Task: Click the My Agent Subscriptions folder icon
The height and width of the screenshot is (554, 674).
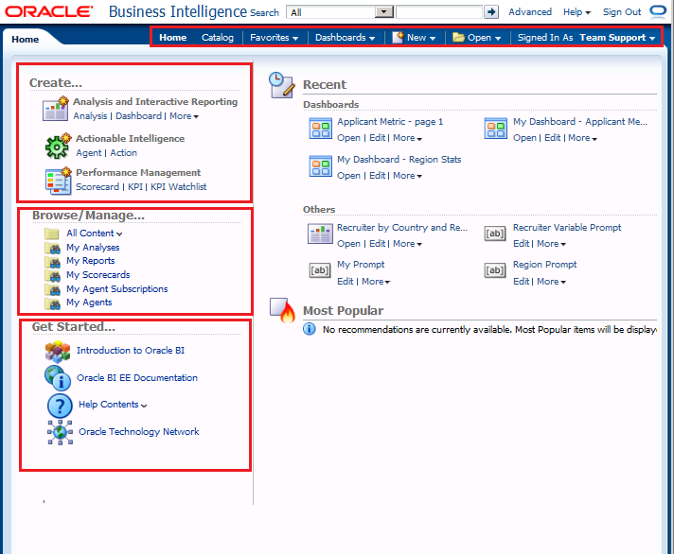Action: coord(52,289)
